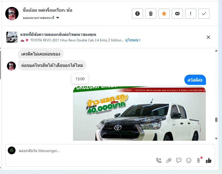Close the ad reply banner
222x174 pixels.
[x=208, y=37]
